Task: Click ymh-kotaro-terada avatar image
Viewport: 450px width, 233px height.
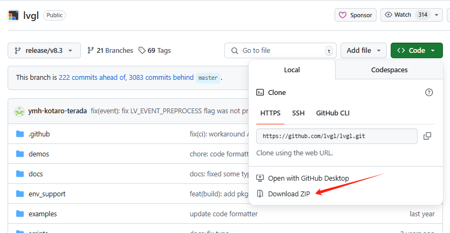Action: coord(19,111)
